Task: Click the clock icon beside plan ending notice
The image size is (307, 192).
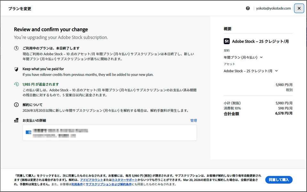Action: tap(16, 48)
